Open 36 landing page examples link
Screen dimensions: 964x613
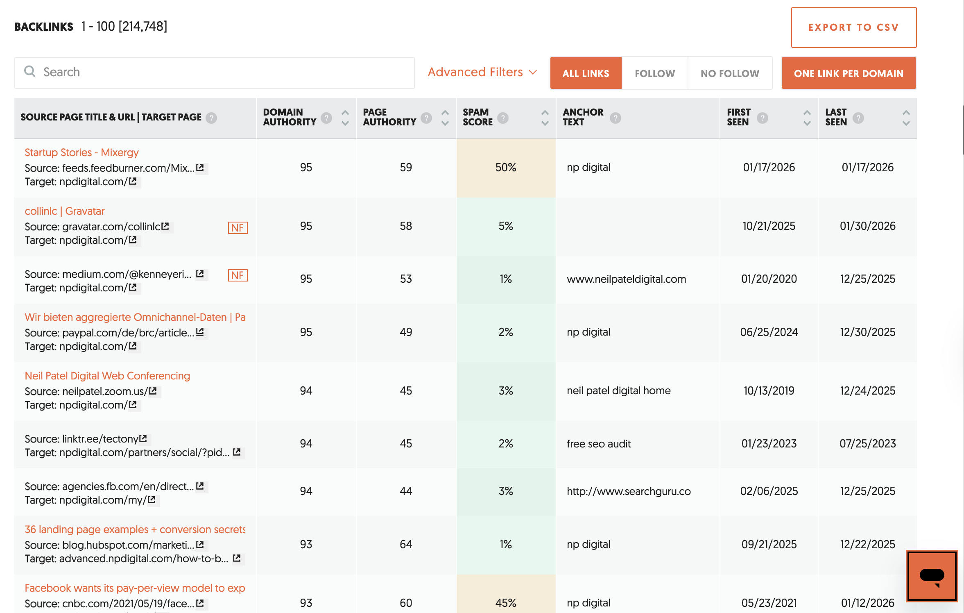(135, 529)
